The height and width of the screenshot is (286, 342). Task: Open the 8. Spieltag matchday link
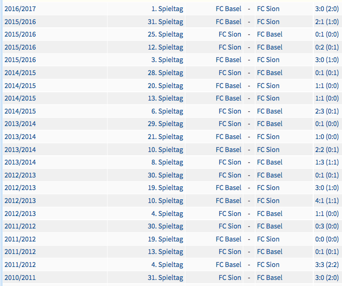pos(167,162)
